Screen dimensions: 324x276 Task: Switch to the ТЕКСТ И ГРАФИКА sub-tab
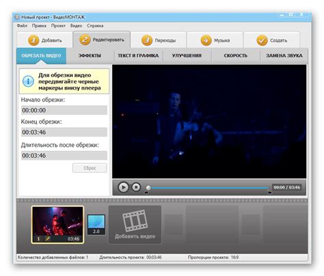coord(138,55)
